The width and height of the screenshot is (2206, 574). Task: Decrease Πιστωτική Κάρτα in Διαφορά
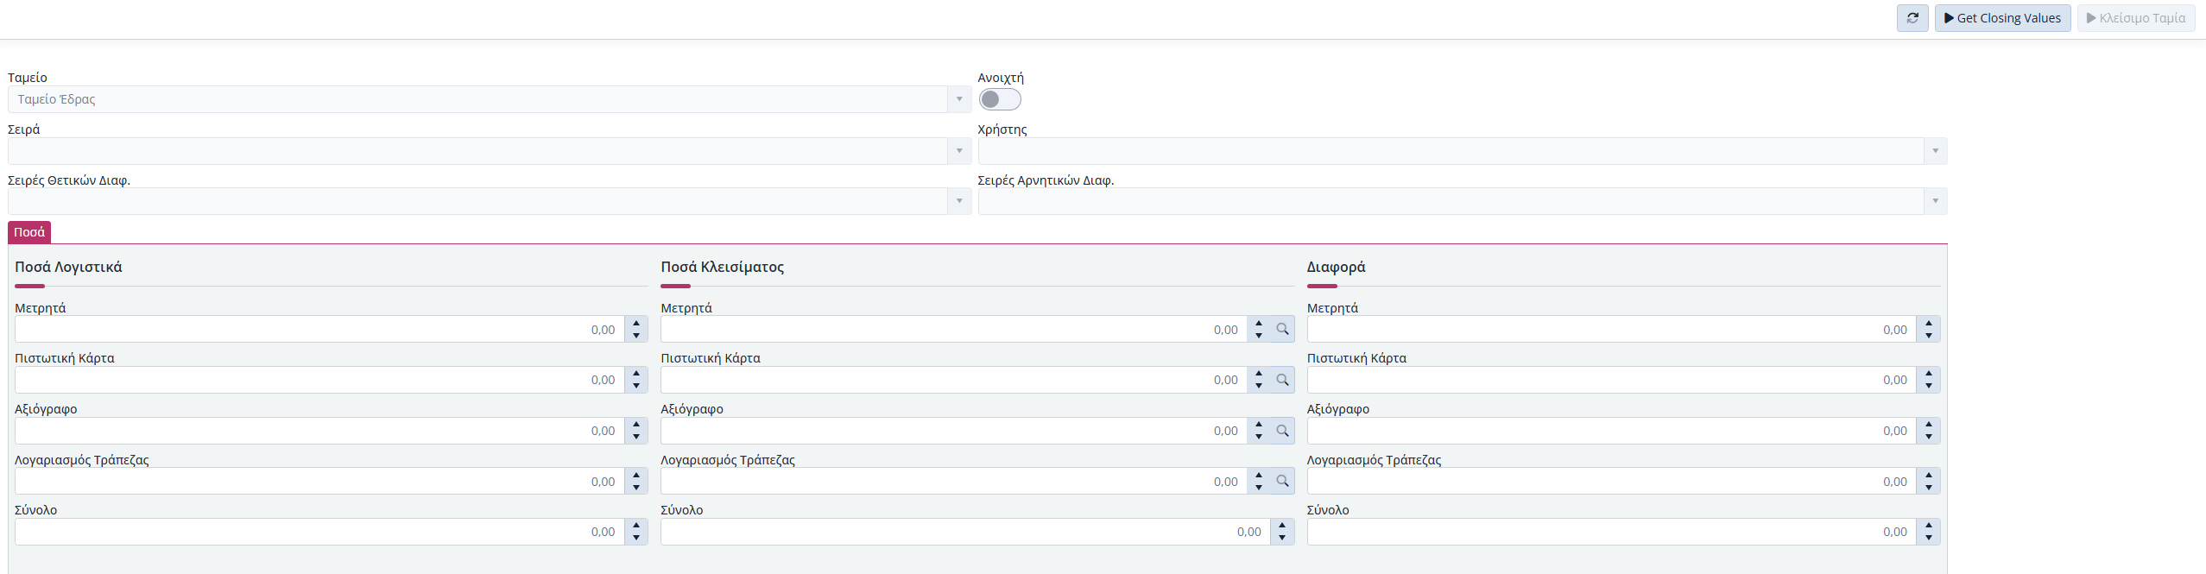coord(1928,386)
